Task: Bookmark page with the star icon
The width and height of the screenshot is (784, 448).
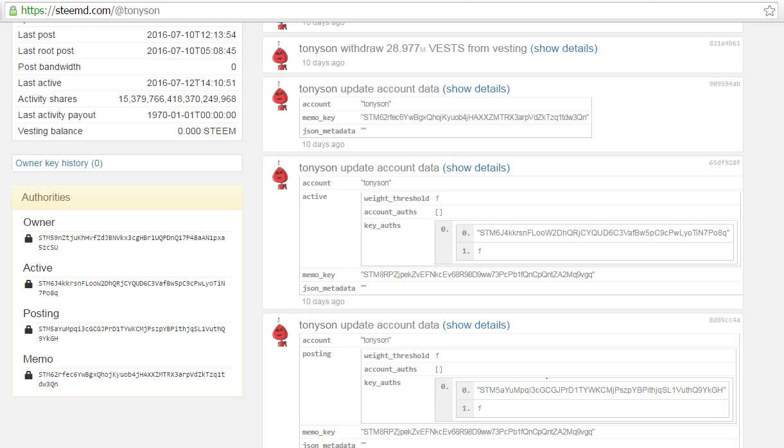Action: click(769, 10)
